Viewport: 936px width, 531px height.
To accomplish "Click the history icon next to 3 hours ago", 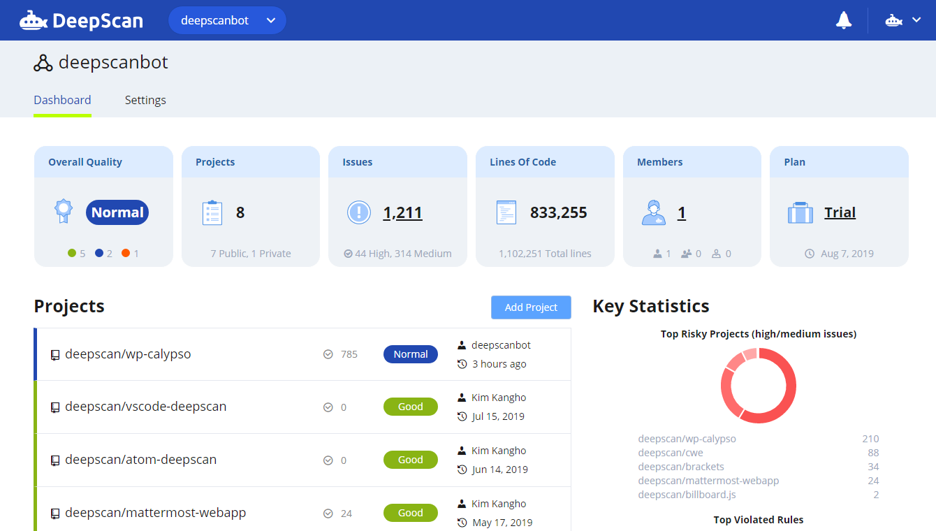I will tap(462, 364).
